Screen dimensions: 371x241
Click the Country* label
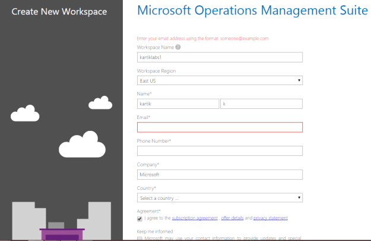146,188
